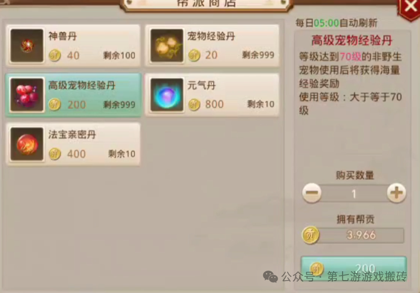Click the 购买数量 quantity field showing 1
The height and width of the screenshot is (293, 420).
pos(354,193)
